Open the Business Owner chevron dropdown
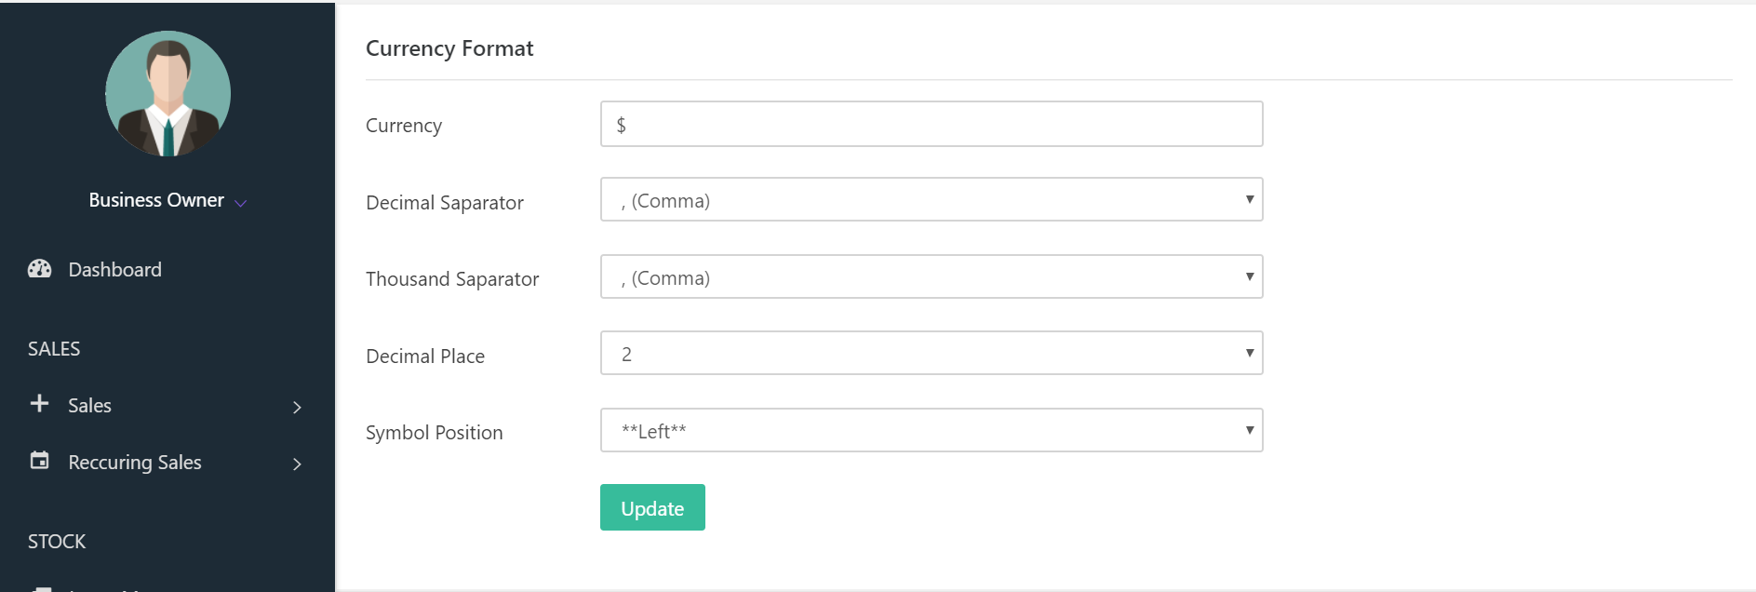This screenshot has height=592, width=1756. pos(241,203)
